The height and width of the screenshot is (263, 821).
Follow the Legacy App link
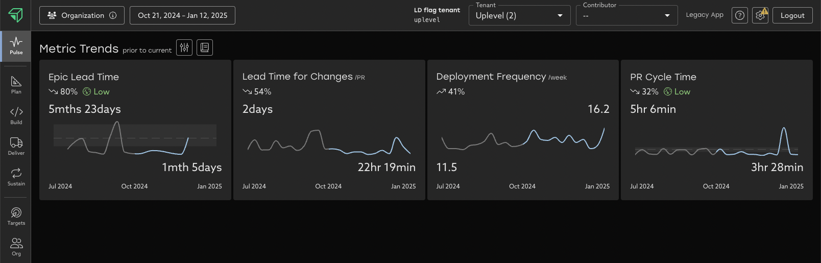coord(704,15)
